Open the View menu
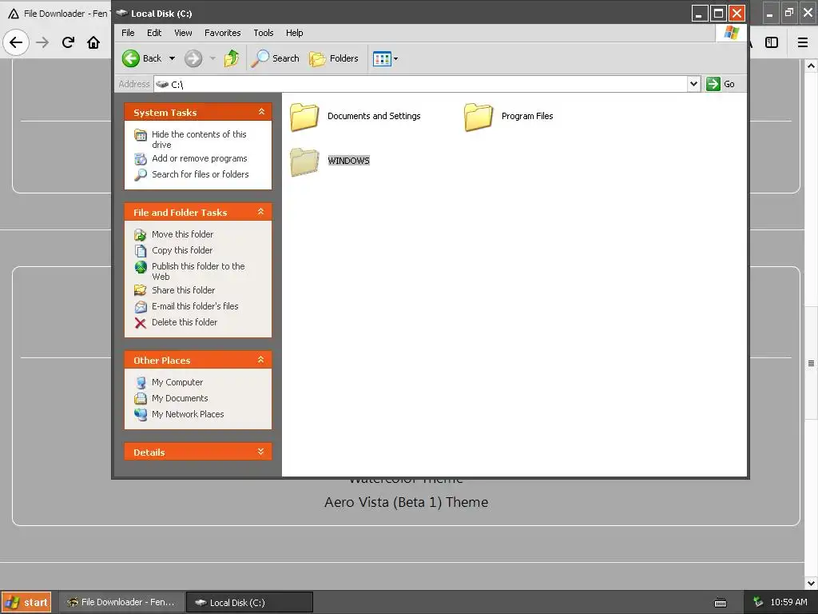 pyautogui.click(x=183, y=33)
